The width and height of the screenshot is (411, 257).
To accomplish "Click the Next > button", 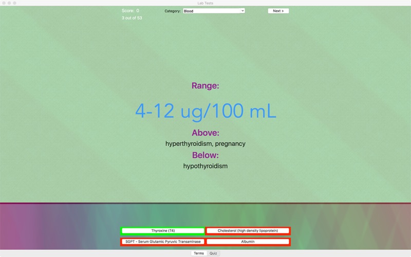I will pyautogui.click(x=278, y=11).
